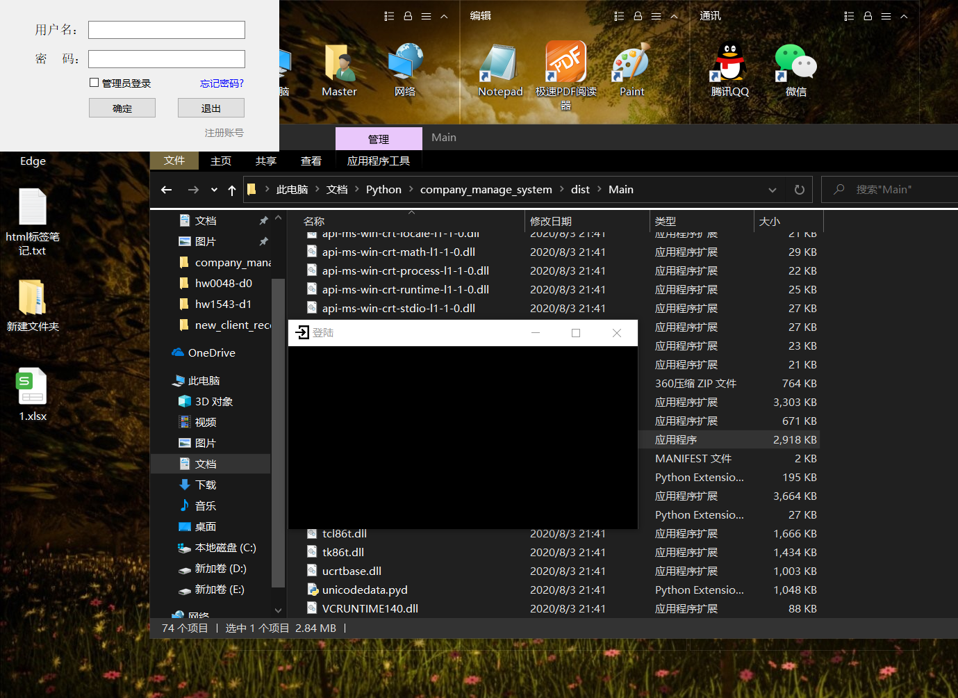Sort by the 修改日期 column header

(x=551, y=221)
